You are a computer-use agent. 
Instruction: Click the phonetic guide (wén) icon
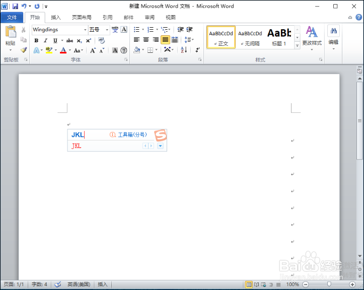point(115,30)
